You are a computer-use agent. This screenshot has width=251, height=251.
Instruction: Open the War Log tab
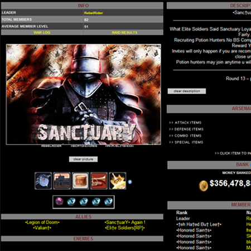point(42,32)
